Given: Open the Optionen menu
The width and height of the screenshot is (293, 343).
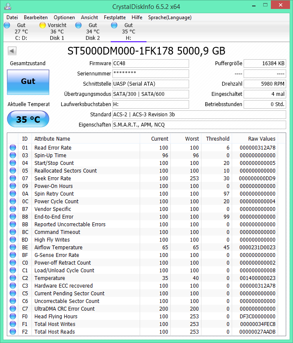Looking at the screenshot, I should coord(64,17).
